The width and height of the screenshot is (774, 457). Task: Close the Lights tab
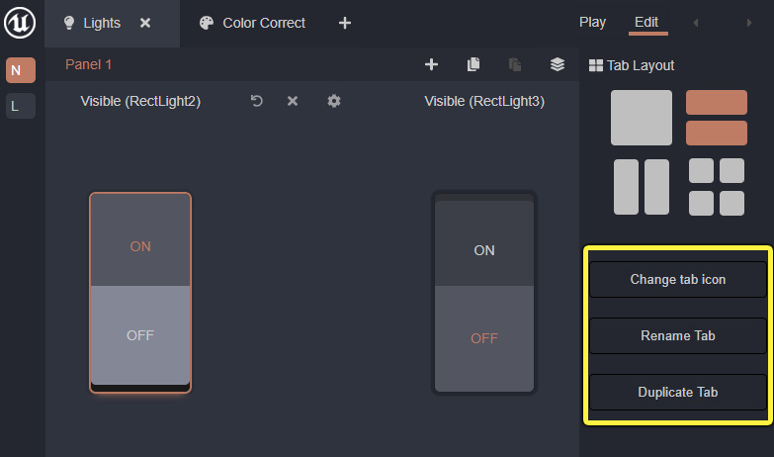pyautogui.click(x=145, y=23)
